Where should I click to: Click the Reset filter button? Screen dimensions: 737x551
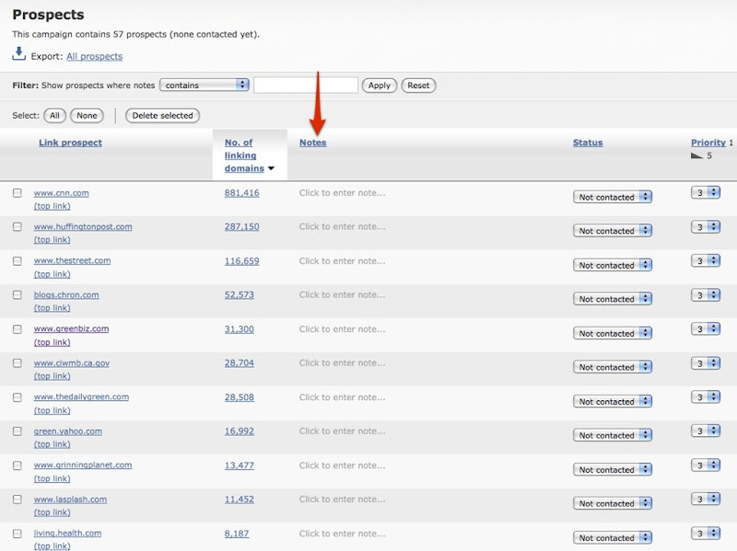[418, 86]
